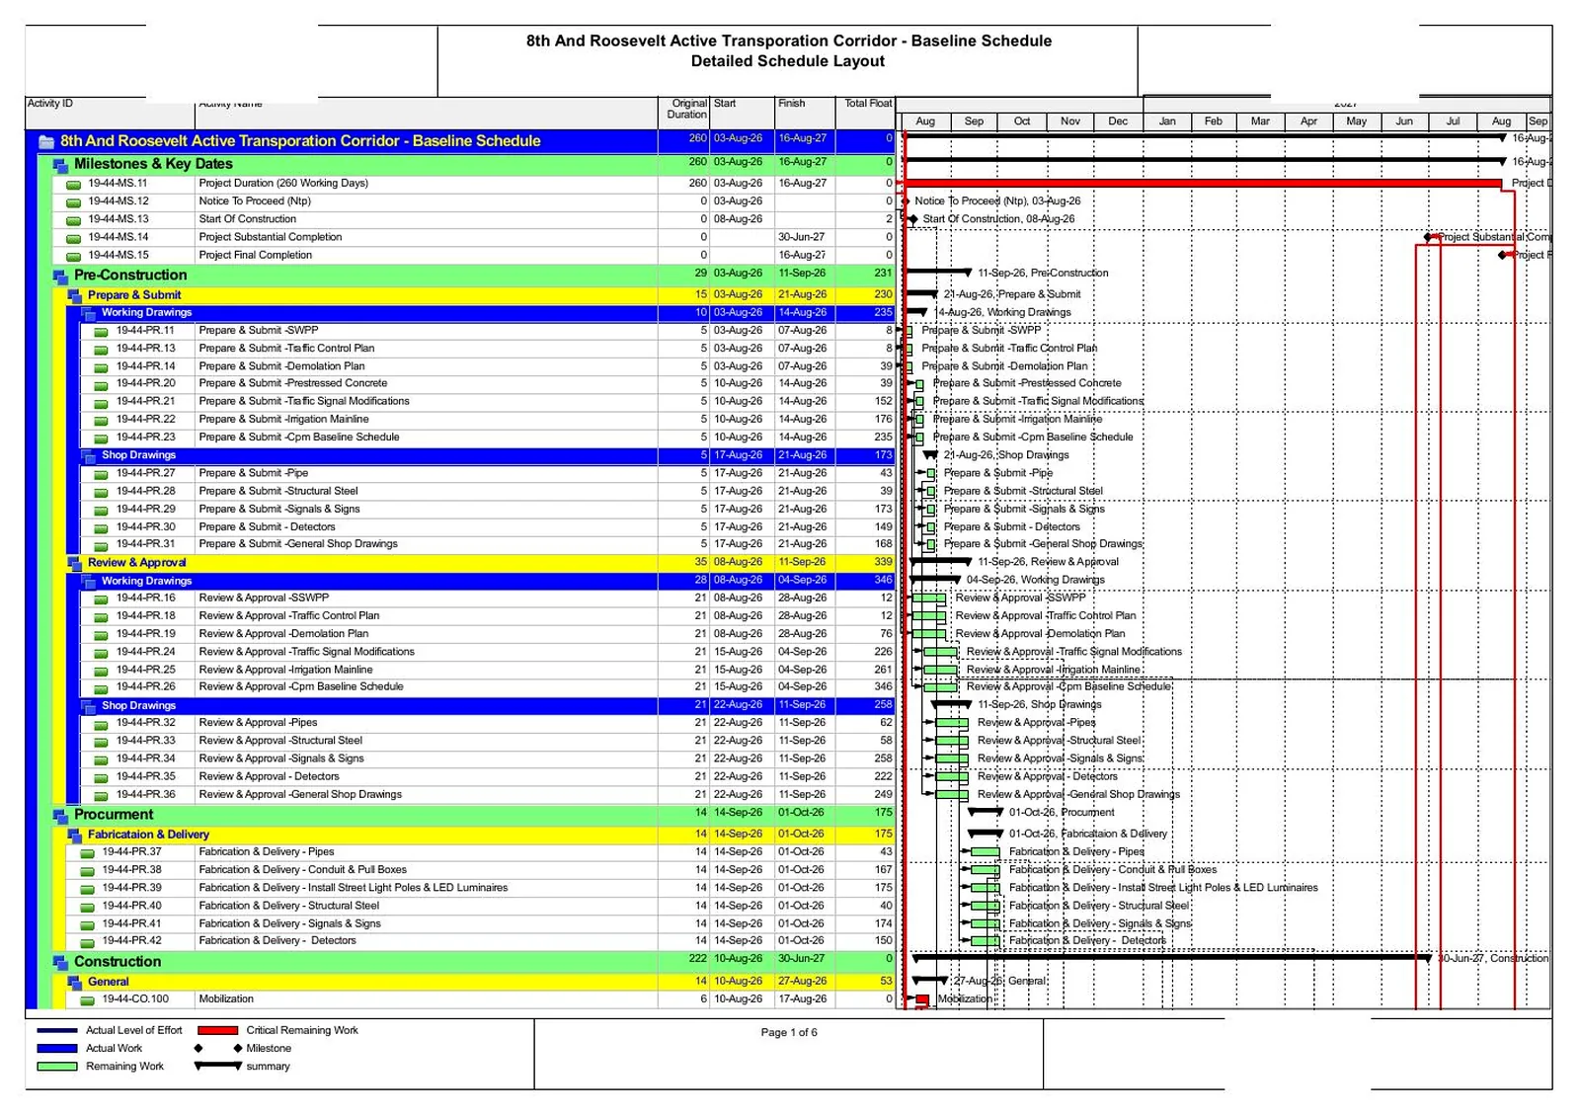The image size is (1580, 1117).
Task: Click the Mobilization critical red bar in Gantt
Action: [921, 1000]
